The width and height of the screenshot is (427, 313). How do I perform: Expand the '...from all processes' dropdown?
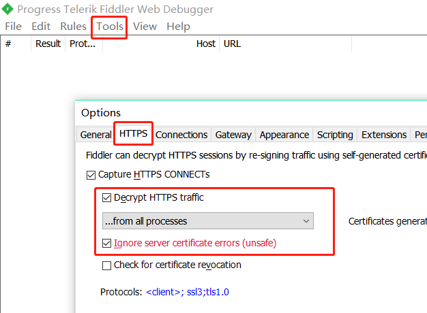coord(208,221)
